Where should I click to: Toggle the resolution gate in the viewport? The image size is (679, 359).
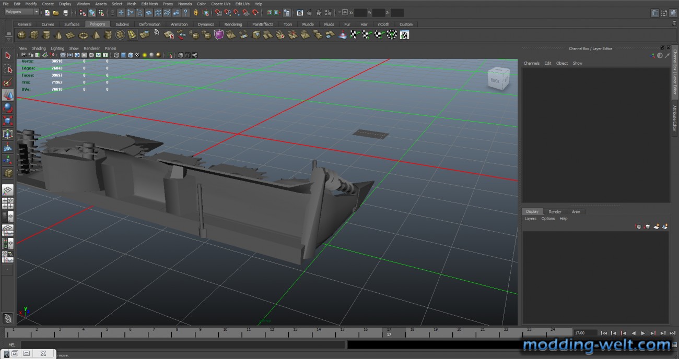tap(77, 55)
